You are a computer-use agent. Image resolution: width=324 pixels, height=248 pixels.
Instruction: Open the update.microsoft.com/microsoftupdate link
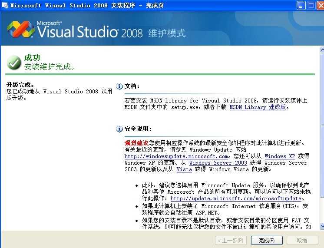pos(236,198)
